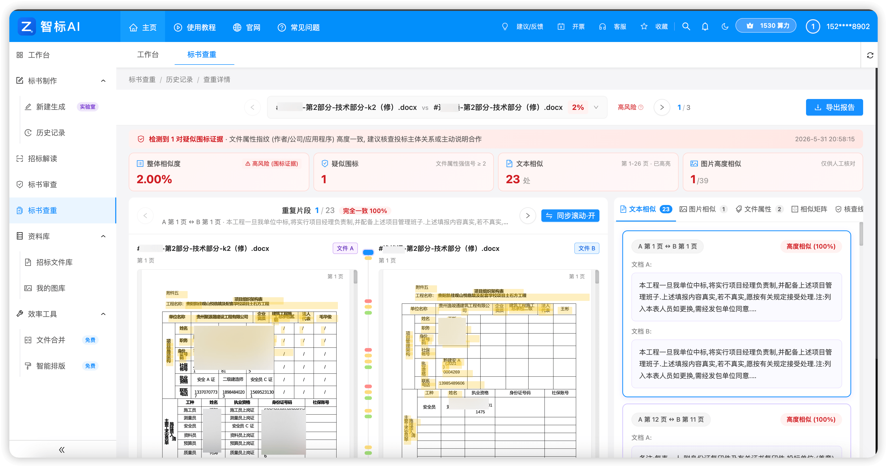Open 建议/反馈 lightbulb item

pos(522,26)
